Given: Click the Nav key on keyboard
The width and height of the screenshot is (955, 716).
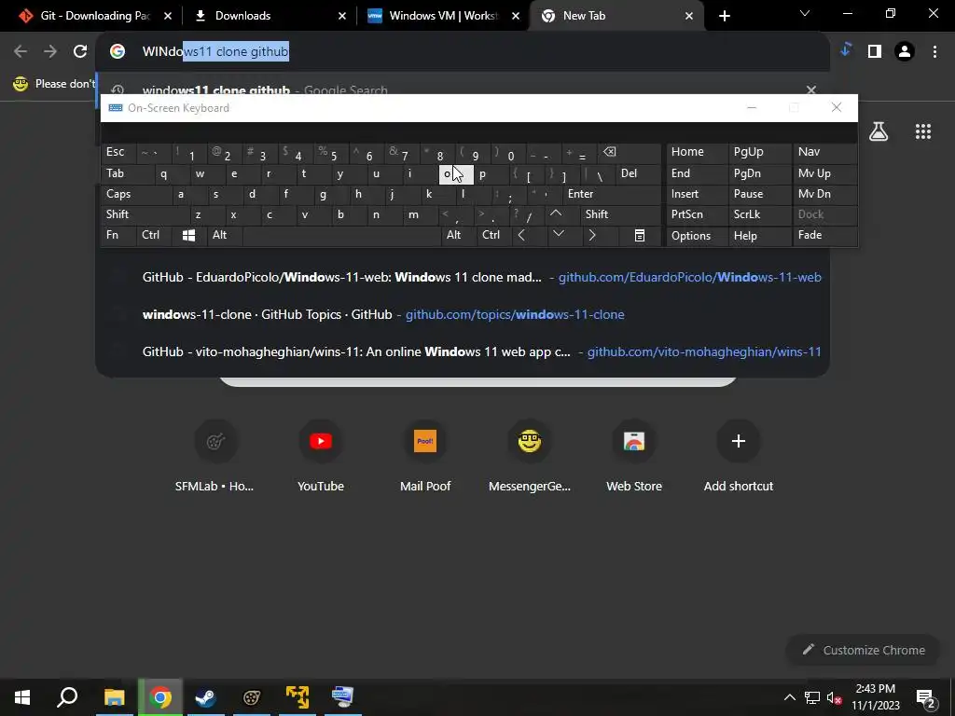Looking at the screenshot, I should 824,152.
